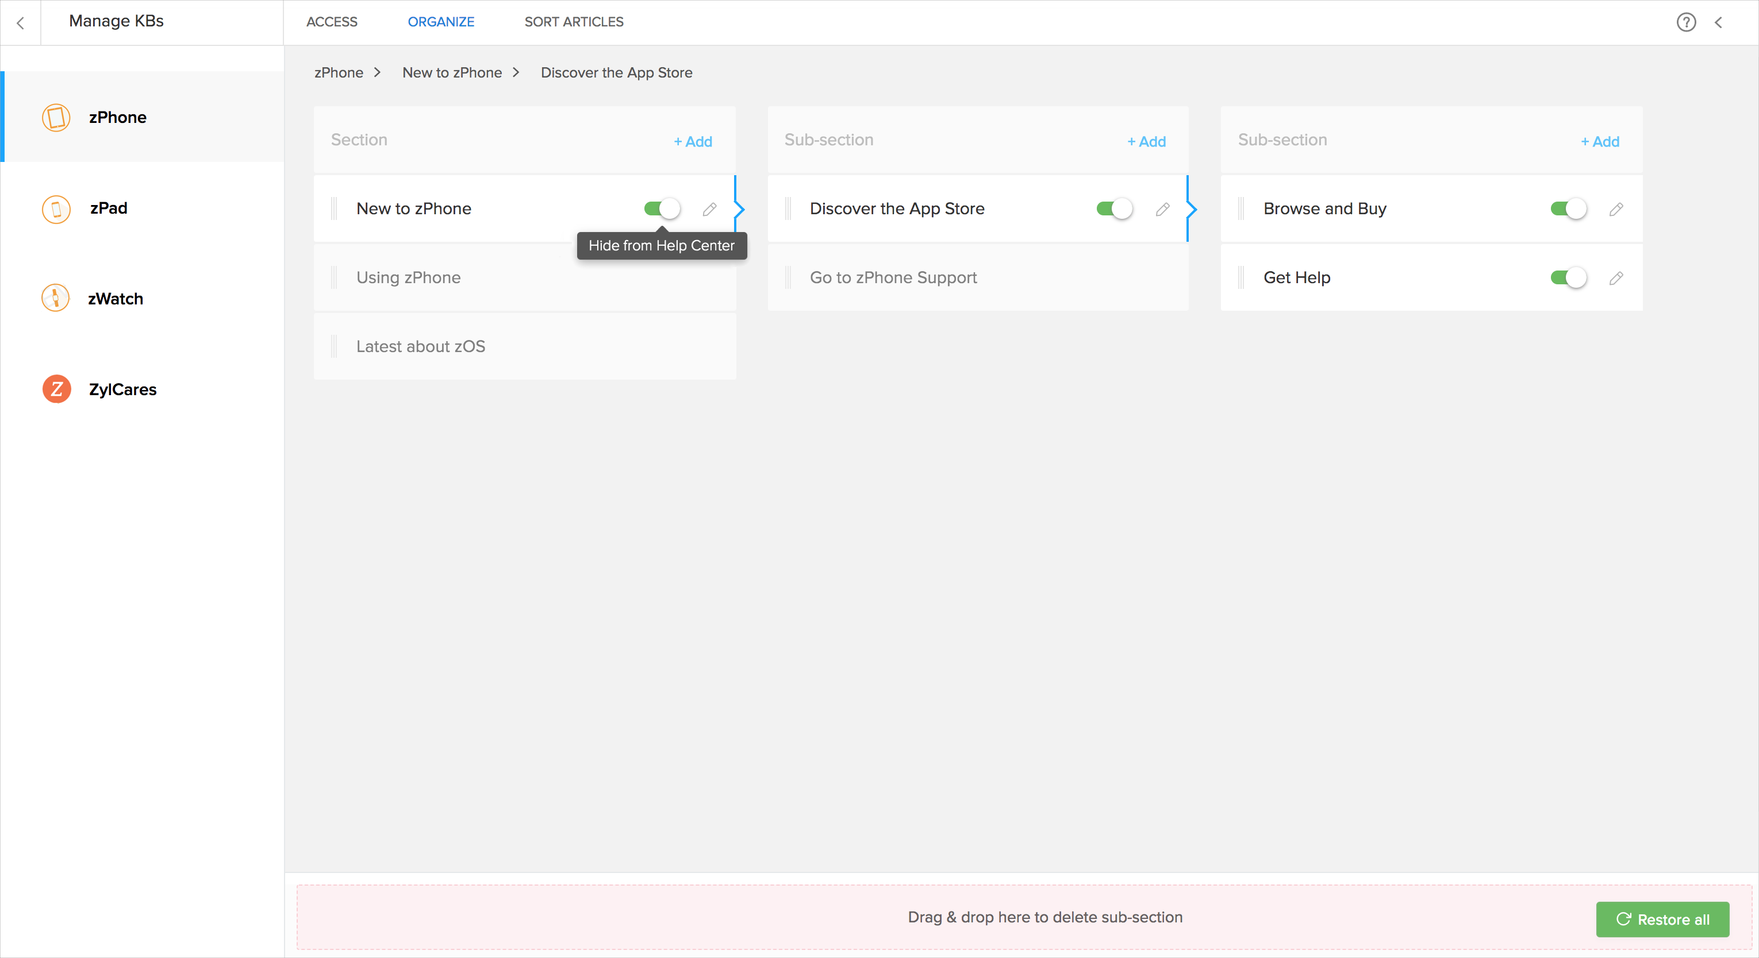Switch off Discover the App Store toggle
This screenshot has height=958, width=1759.
coord(1115,209)
